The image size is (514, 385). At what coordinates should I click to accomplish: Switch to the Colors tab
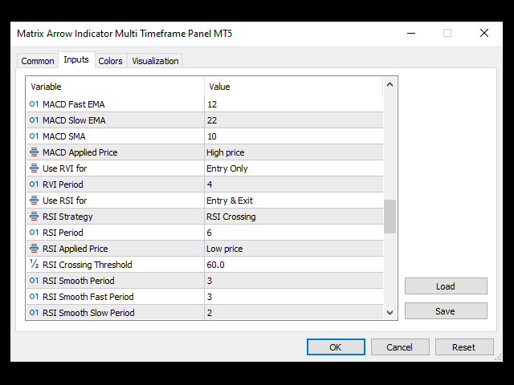(110, 61)
